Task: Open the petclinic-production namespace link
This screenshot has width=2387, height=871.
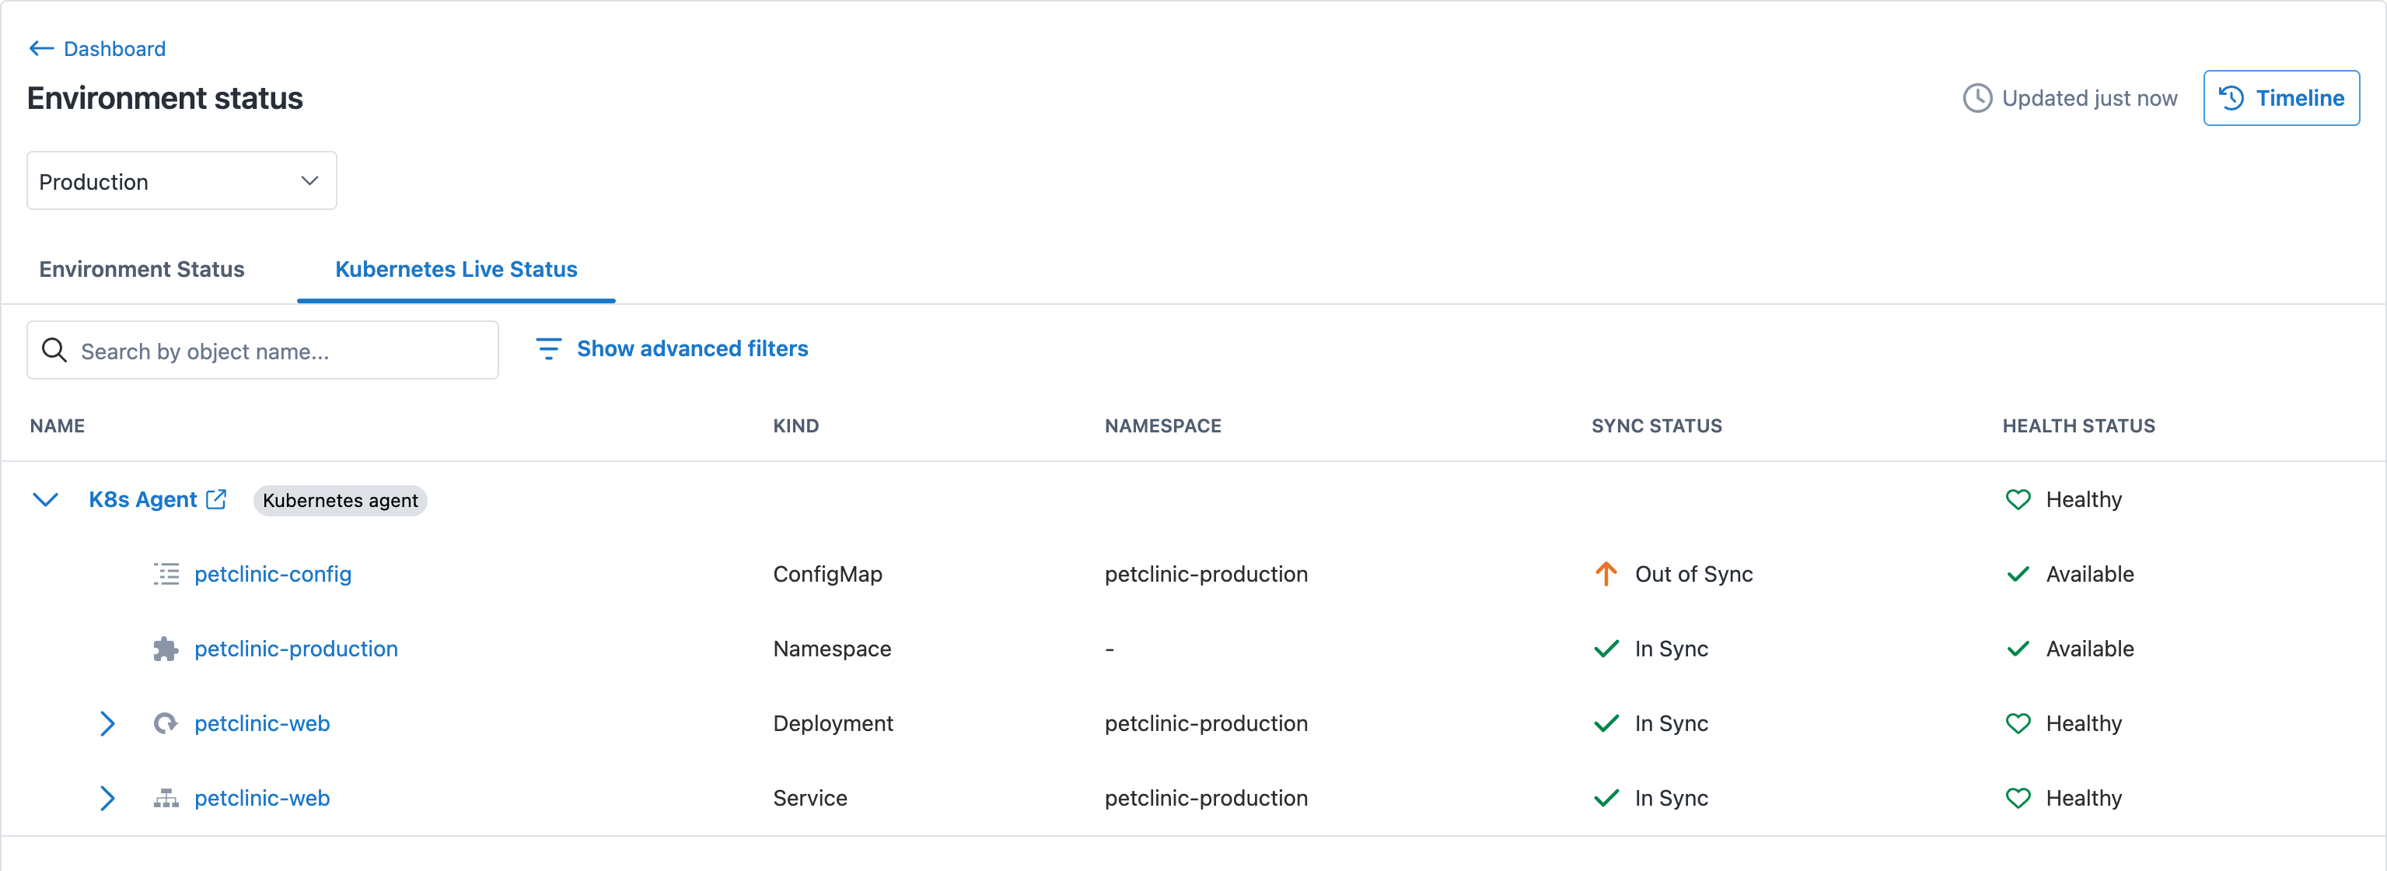Action: [296, 649]
